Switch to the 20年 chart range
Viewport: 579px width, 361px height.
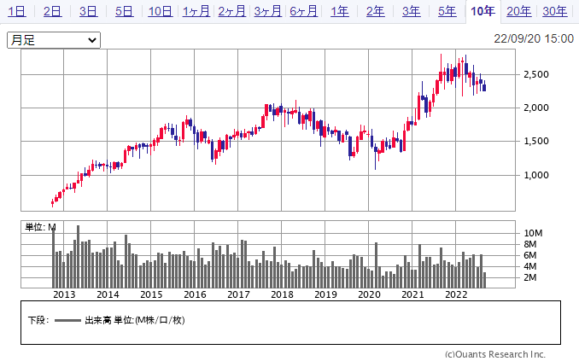tap(518, 11)
